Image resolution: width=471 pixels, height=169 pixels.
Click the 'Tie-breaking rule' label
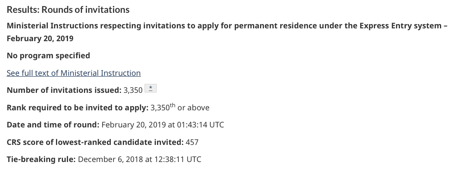pyautogui.click(x=41, y=159)
